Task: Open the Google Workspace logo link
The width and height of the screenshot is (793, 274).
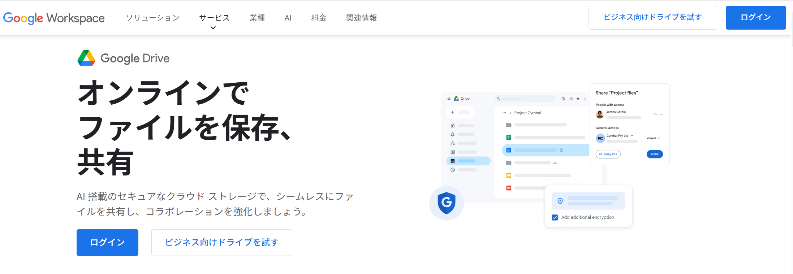Action: 54,18
